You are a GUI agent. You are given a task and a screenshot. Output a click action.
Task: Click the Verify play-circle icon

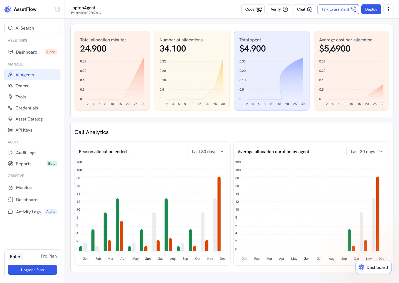(x=285, y=9)
